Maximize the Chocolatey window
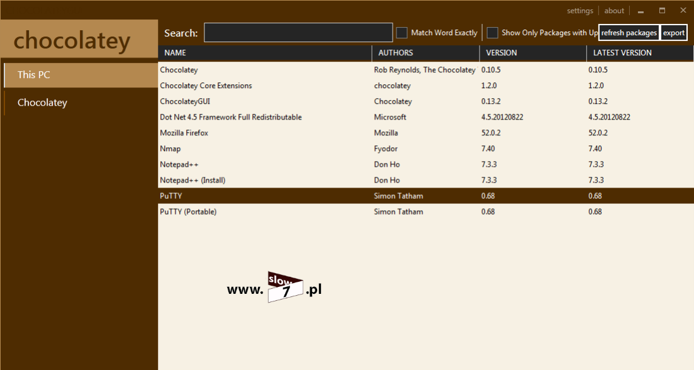 click(662, 11)
